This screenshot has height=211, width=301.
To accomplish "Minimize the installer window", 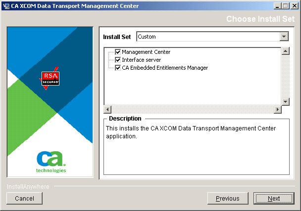I will 277,6.
